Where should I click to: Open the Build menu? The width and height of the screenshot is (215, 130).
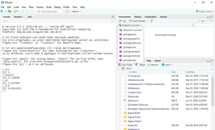pyautogui.click(x=49, y=7)
